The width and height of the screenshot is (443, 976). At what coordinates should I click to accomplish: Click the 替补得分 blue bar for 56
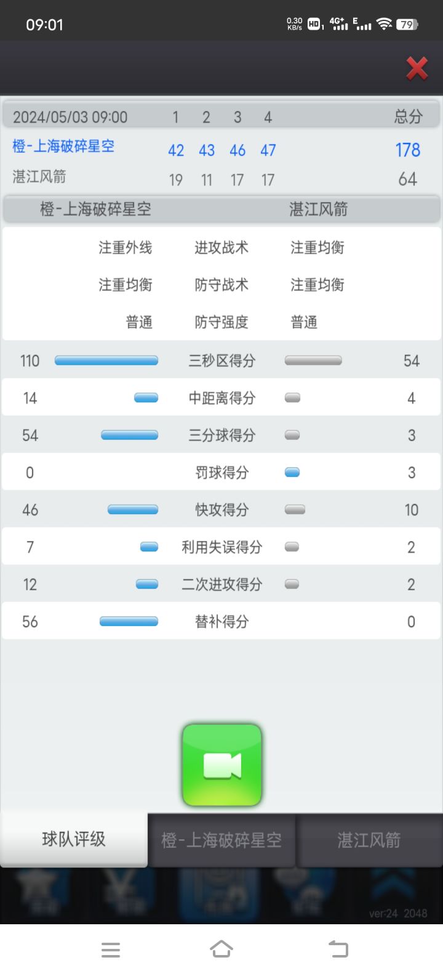pos(129,622)
